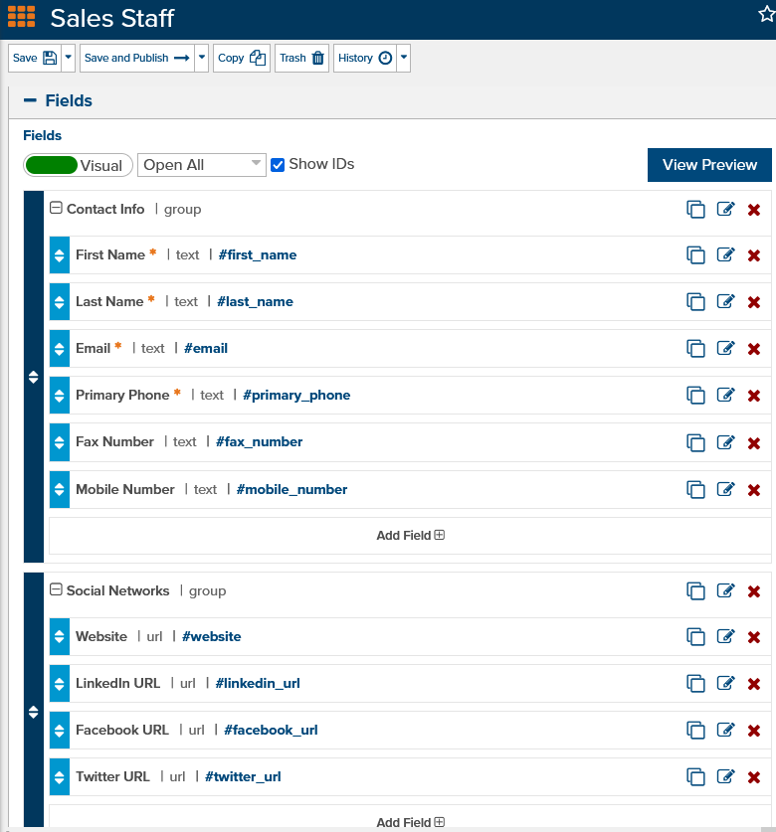Click the Save button
The image size is (776, 832).
click(35, 58)
